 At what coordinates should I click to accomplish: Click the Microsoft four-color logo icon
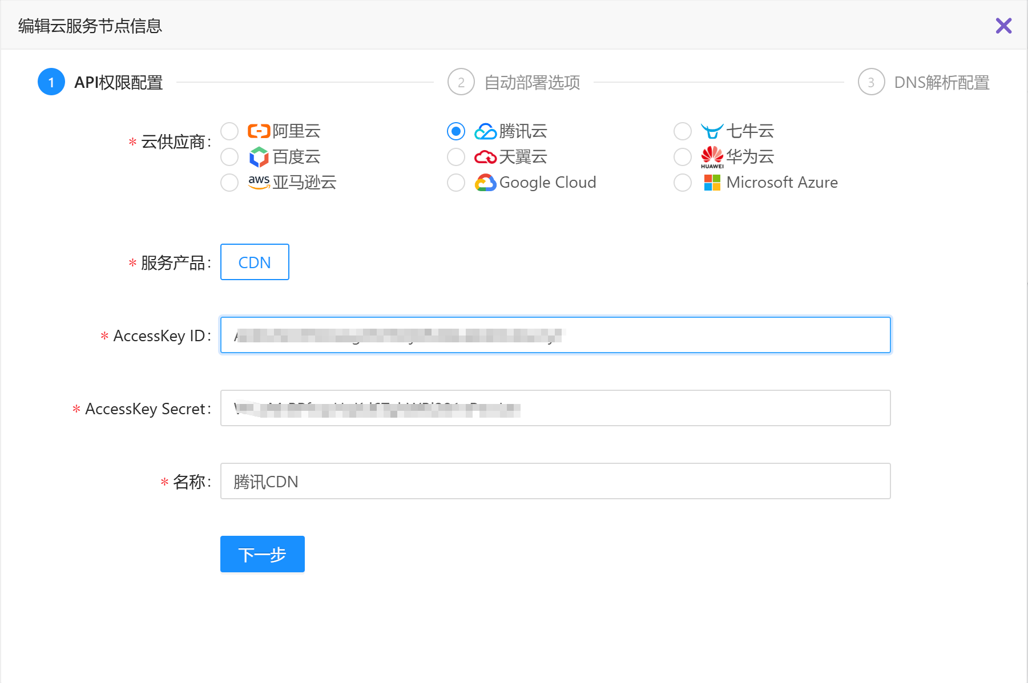pyautogui.click(x=712, y=183)
